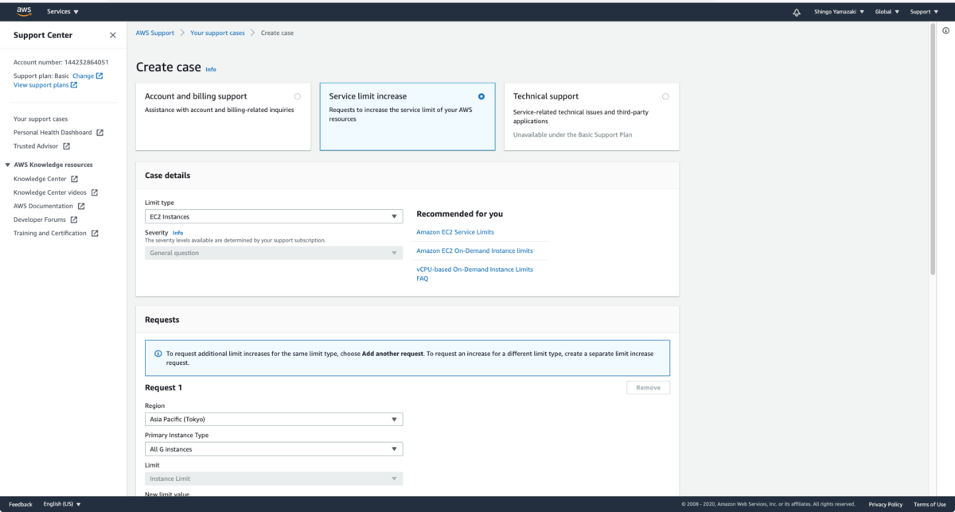Open Developer Forums link
The height and width of the screenshot is (512, 955).
(40, 219)
